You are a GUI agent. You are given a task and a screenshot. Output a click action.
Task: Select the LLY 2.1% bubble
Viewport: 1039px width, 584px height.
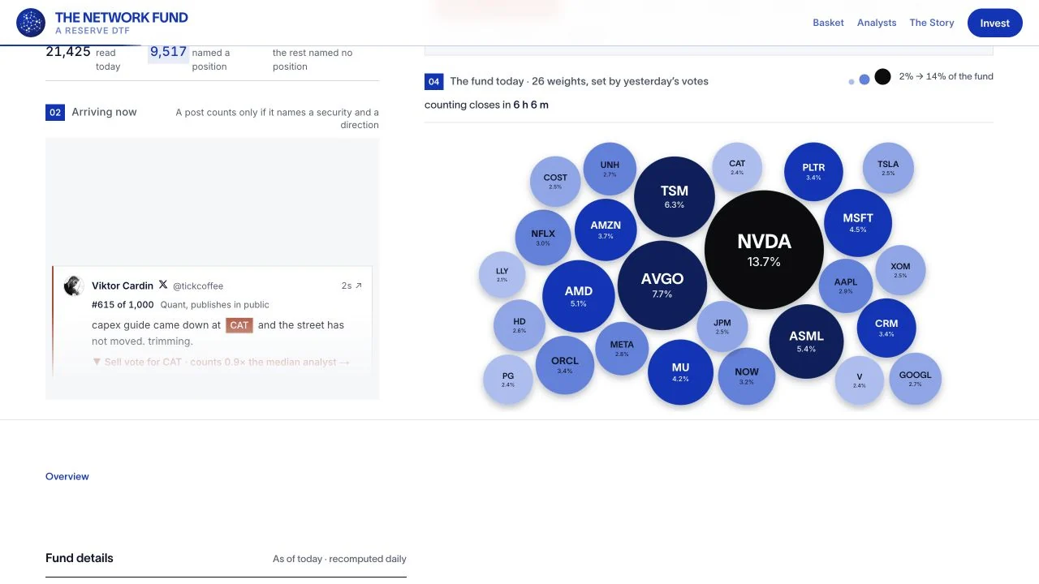502,275
